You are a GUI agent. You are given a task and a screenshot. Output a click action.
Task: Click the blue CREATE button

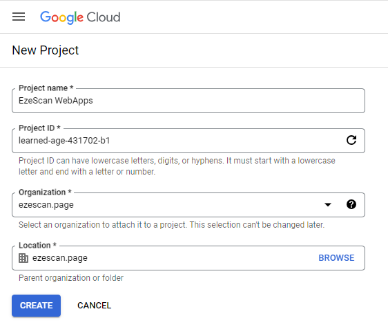click(36, 306)
